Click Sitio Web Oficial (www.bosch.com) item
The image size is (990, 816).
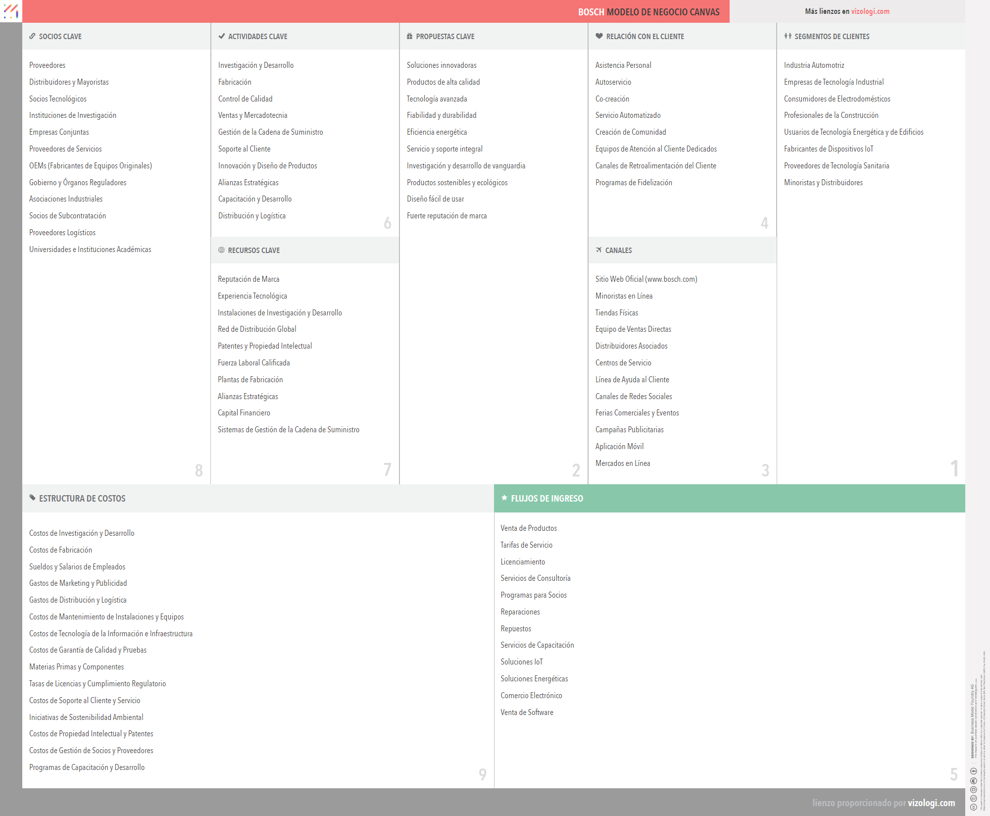[646, 279]
